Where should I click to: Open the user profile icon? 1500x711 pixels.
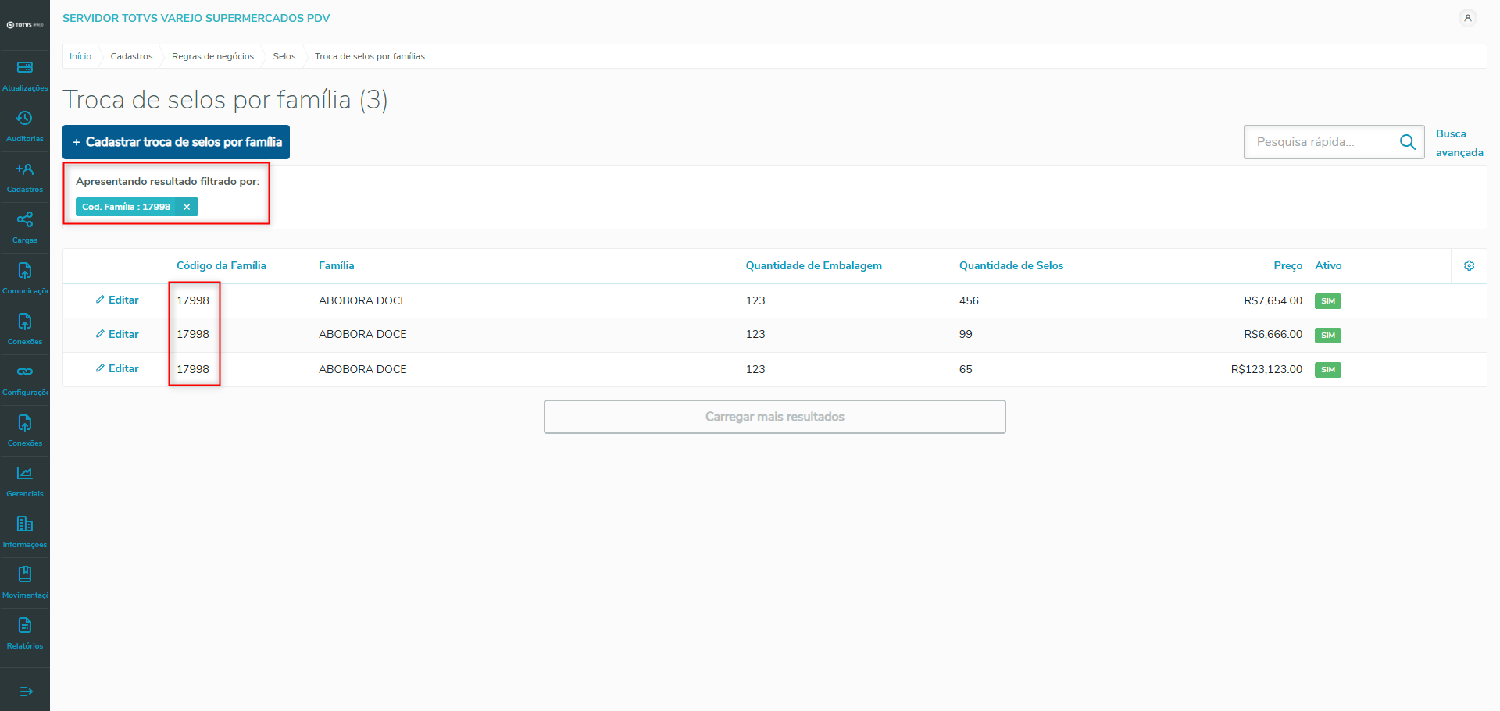[1468, 18]
